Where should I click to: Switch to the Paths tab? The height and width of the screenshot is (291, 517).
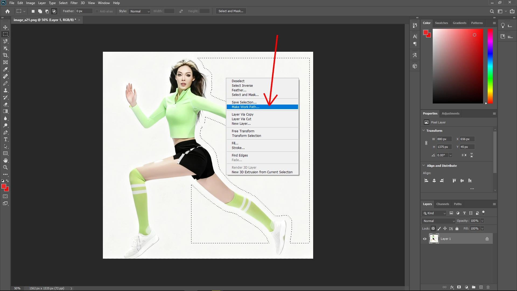coord(457,204)
